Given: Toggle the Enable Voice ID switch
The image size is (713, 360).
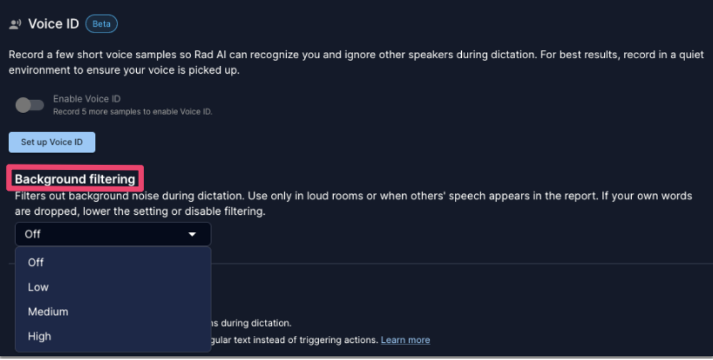Looking at the screenshot, I should point(29,105).
